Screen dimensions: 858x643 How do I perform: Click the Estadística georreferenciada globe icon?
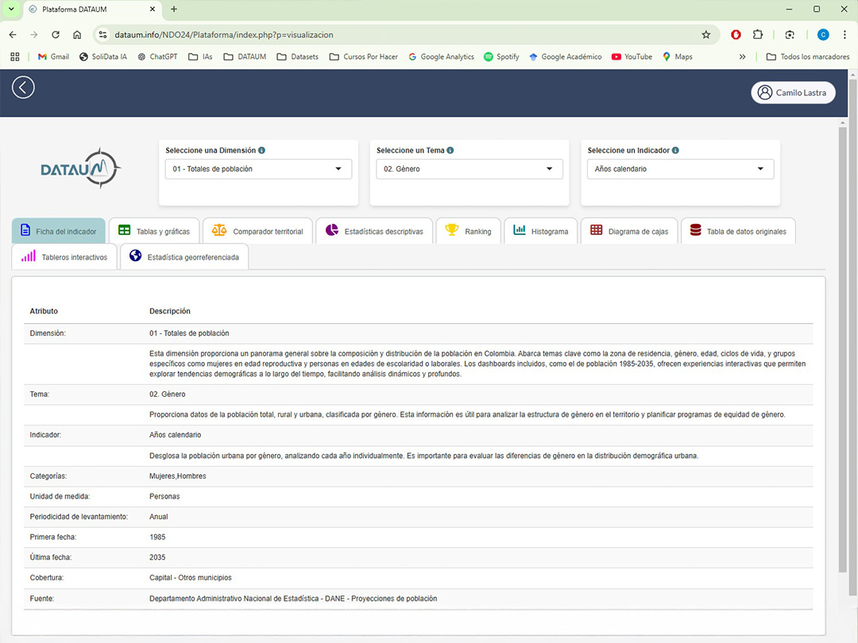click(134, 256)
